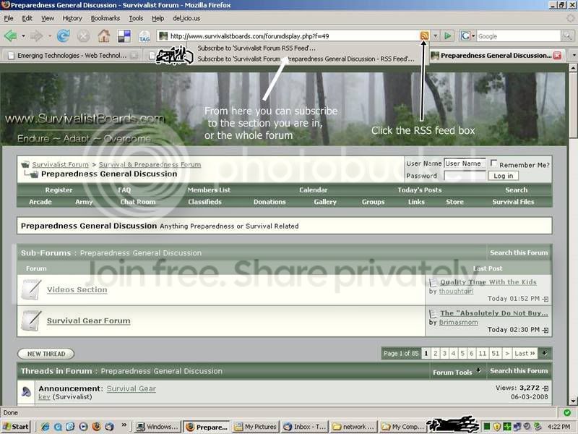Open the File menu
The width and height of the screenshot is (578, 434).
pos(9,18)
